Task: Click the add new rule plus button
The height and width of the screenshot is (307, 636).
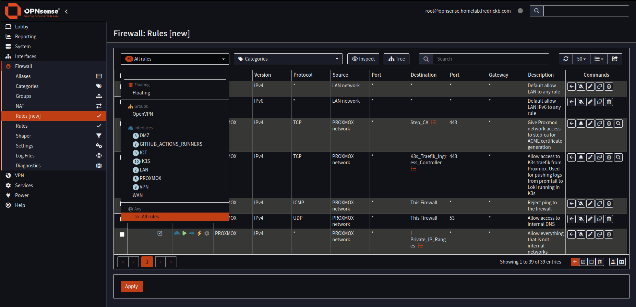Action: [575, 262]
